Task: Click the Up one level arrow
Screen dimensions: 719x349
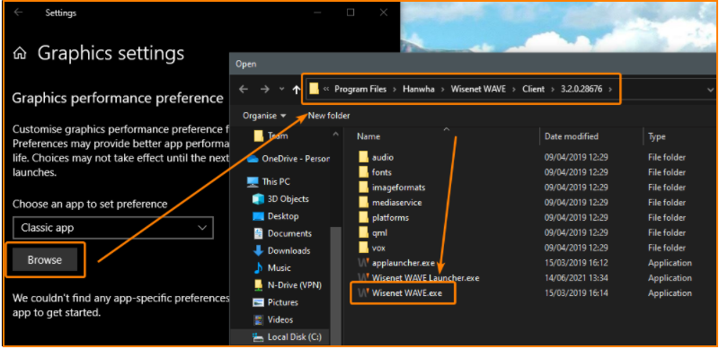Action: click(x=297, y=90)
